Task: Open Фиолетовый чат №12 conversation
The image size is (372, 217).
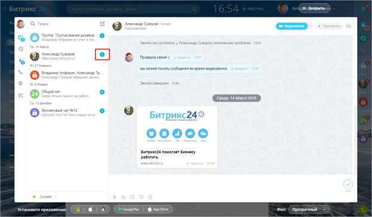Action: pyautogui.click(x=67, y=112)
